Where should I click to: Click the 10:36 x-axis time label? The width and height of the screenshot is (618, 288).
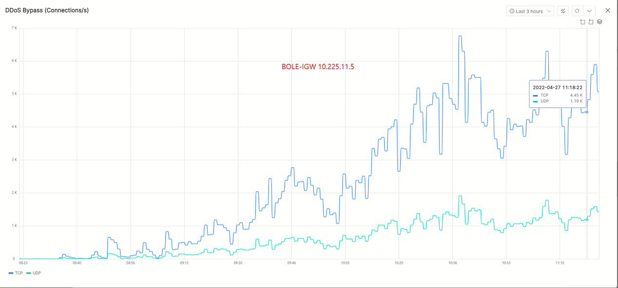(452, 263)
